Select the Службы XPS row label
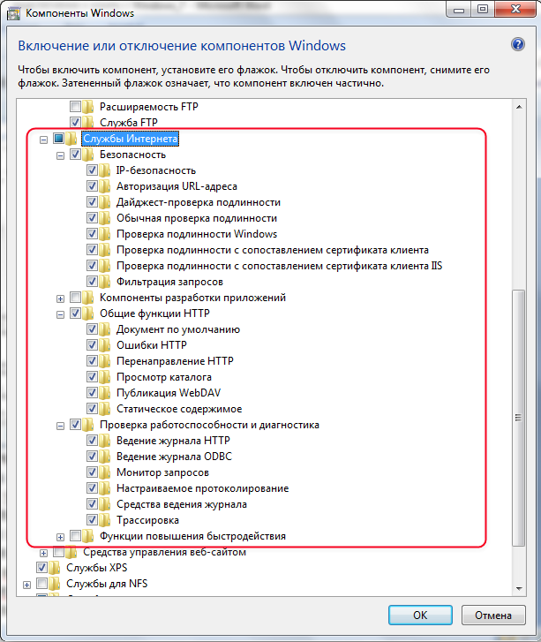This screenshot has width=541, height=642. (96, 568)
